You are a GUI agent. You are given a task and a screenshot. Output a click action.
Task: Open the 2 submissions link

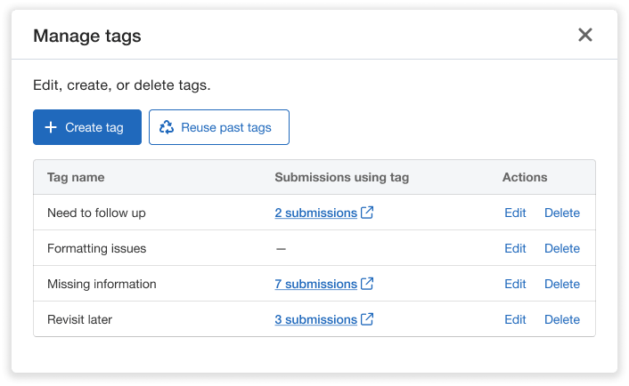pos(315,213)
